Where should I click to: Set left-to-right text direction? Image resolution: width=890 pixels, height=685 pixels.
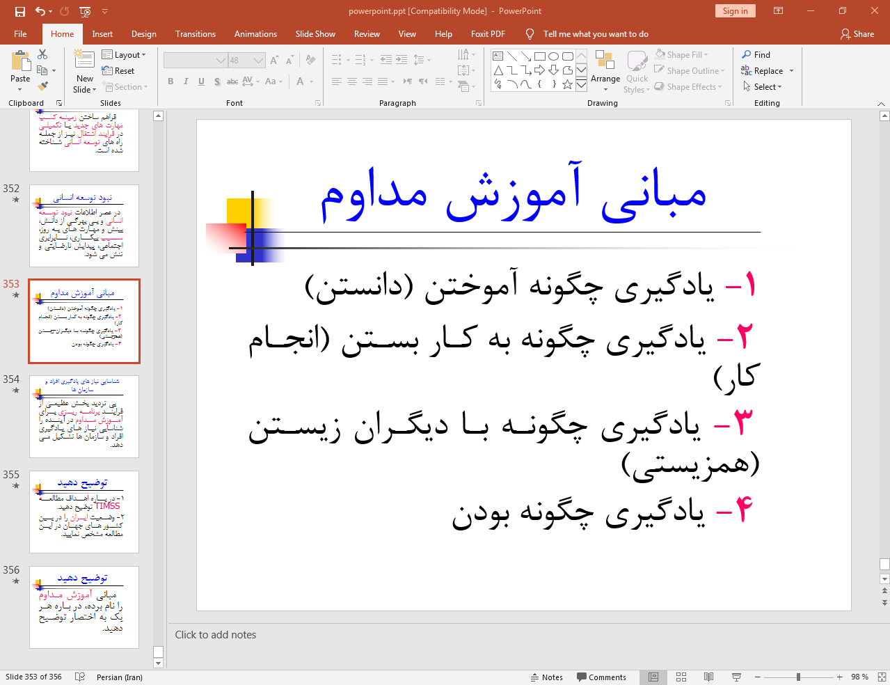click(x=408, y=81)
